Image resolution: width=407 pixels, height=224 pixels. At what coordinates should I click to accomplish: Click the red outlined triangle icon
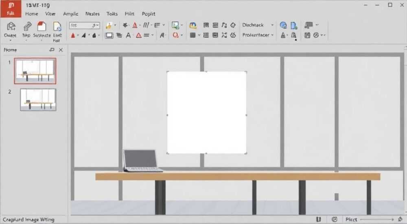[x=139, y=35]
